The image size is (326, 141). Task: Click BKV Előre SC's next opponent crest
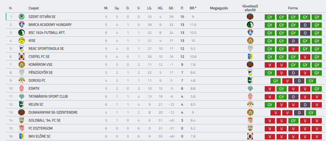coord(250,136)
